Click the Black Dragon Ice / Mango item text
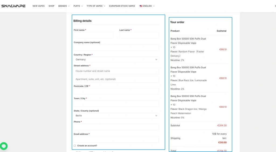This screenshot has width=276, height=152. pyautogui.click(x=188, y=111)
